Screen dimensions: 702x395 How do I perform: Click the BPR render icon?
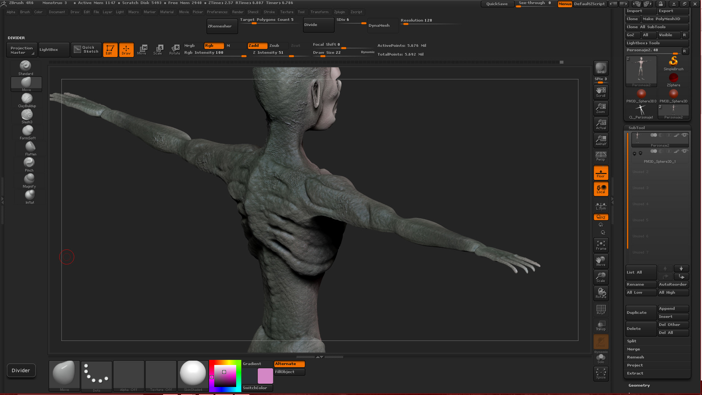click(x=601, y=68)
